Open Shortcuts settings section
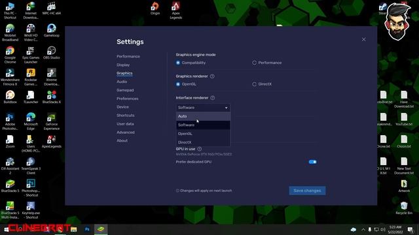Image resolution: width=419 pixels, height=235 pixels. point(125,116)
